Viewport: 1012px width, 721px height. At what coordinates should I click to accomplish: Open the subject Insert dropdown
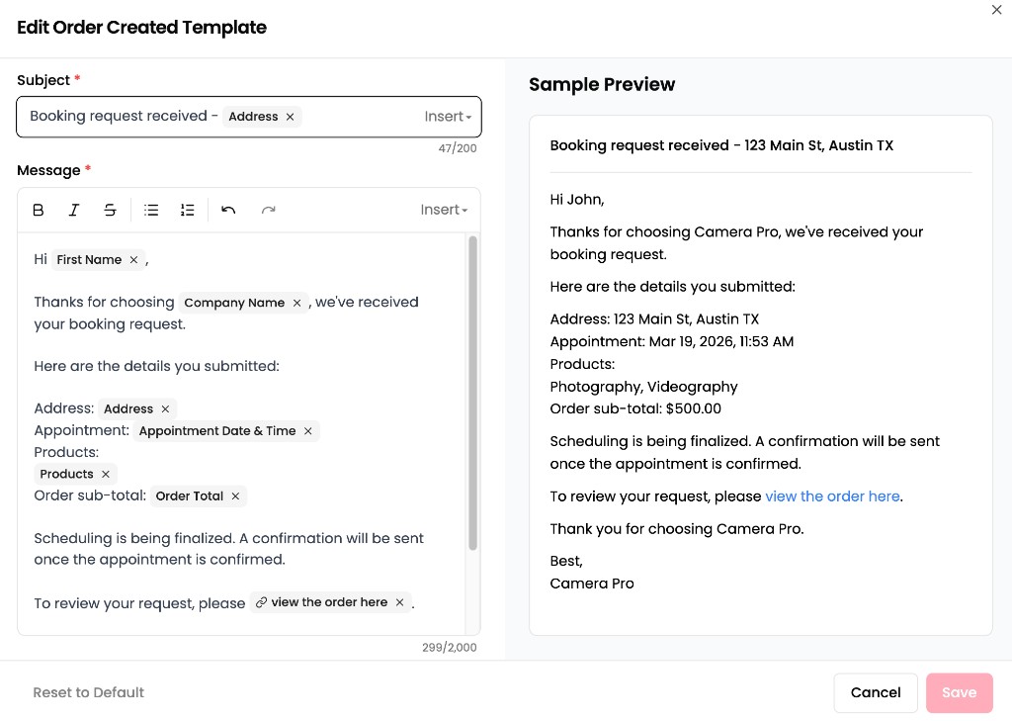[x=447, y=117]
